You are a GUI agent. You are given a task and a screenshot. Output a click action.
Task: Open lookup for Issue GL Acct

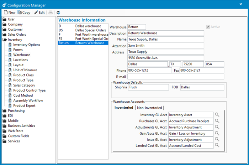[217, 139]
